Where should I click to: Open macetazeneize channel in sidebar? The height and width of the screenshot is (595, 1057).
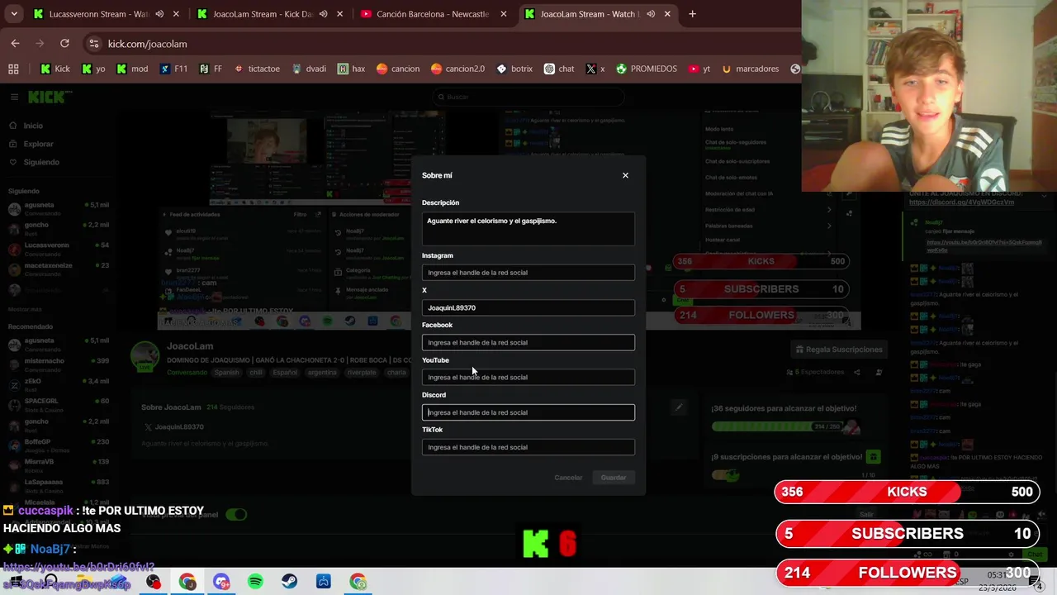[x=58, y=269]
